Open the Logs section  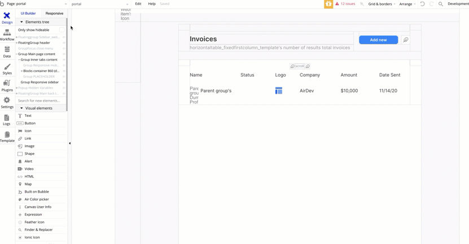point(7,119)
